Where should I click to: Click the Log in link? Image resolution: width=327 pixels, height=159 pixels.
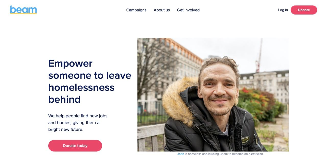(283, 10)
